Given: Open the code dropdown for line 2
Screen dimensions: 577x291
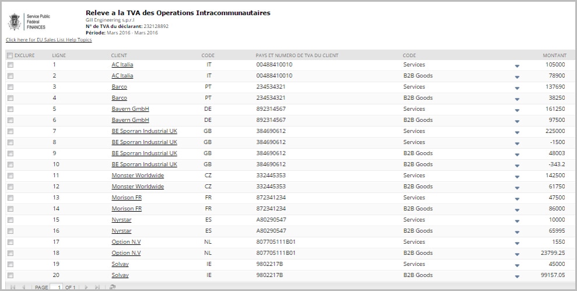Looking at the screenshot, I should [517, 77].
